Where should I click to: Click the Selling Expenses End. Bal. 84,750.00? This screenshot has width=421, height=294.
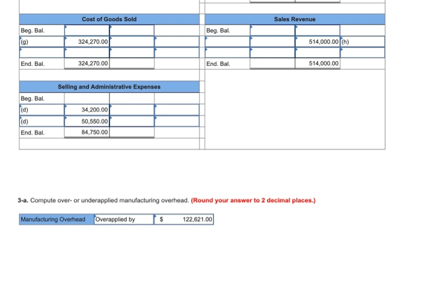[87, 132]
